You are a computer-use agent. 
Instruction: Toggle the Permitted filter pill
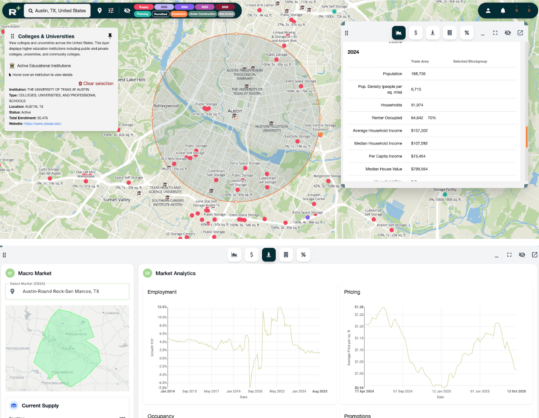click(x=160, y=14)
